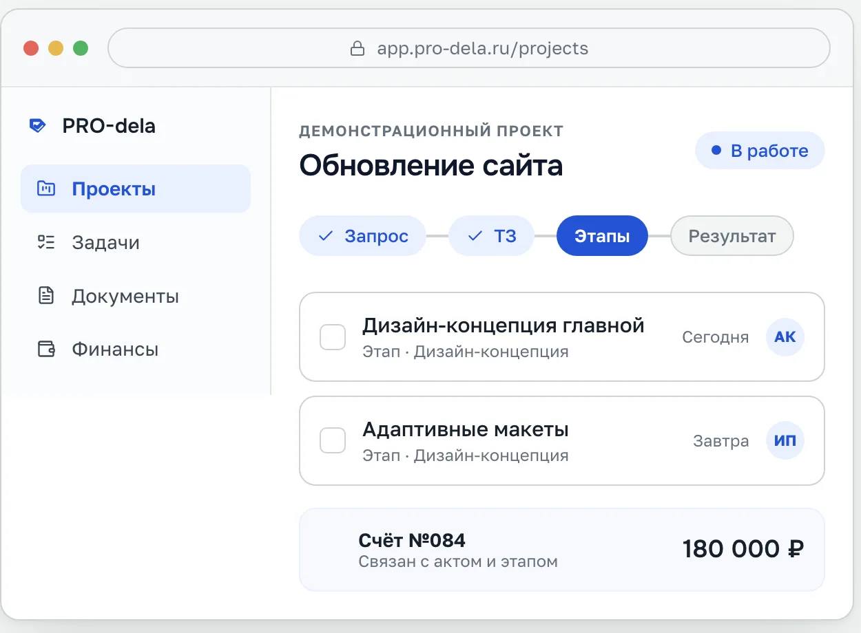Click the checkmark on Запрос step

[x=325, y=236]
